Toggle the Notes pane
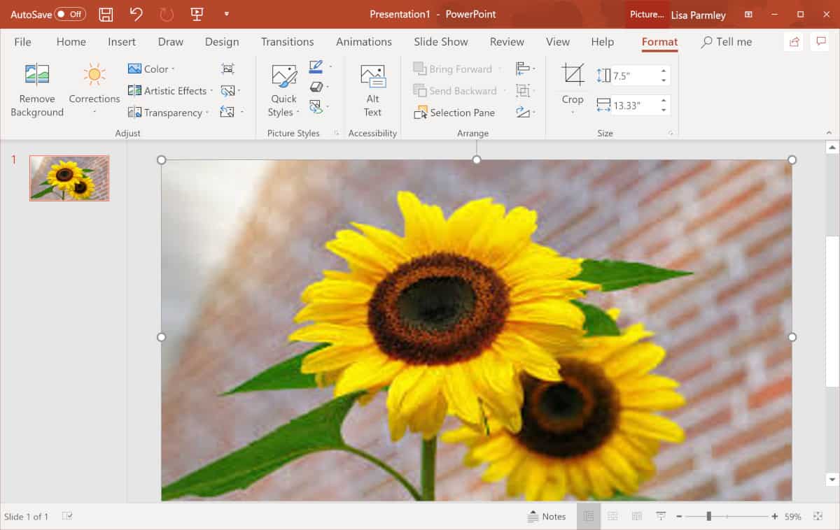Screen dimensions: 840x530 [x=548, y=516]
